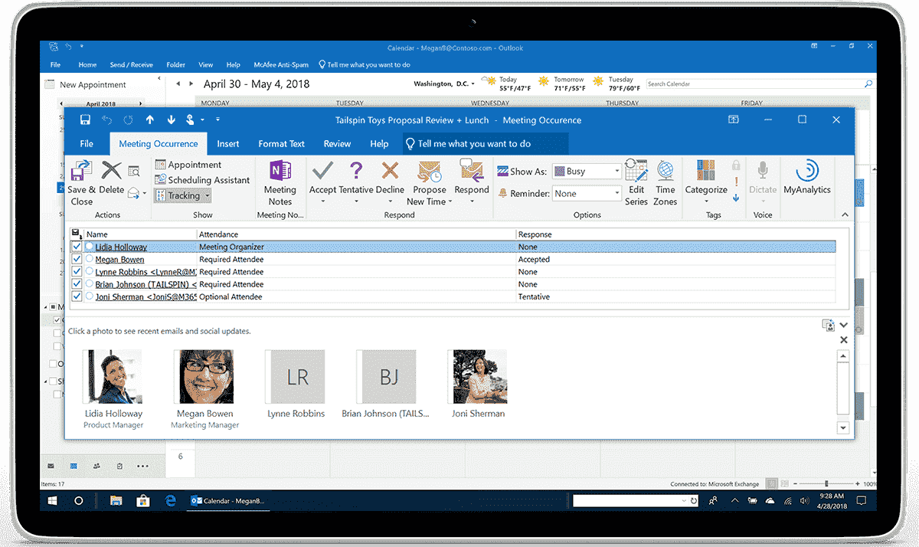Click Lidia Holloway's photo
Screen dimensions: 919x547
113,377
